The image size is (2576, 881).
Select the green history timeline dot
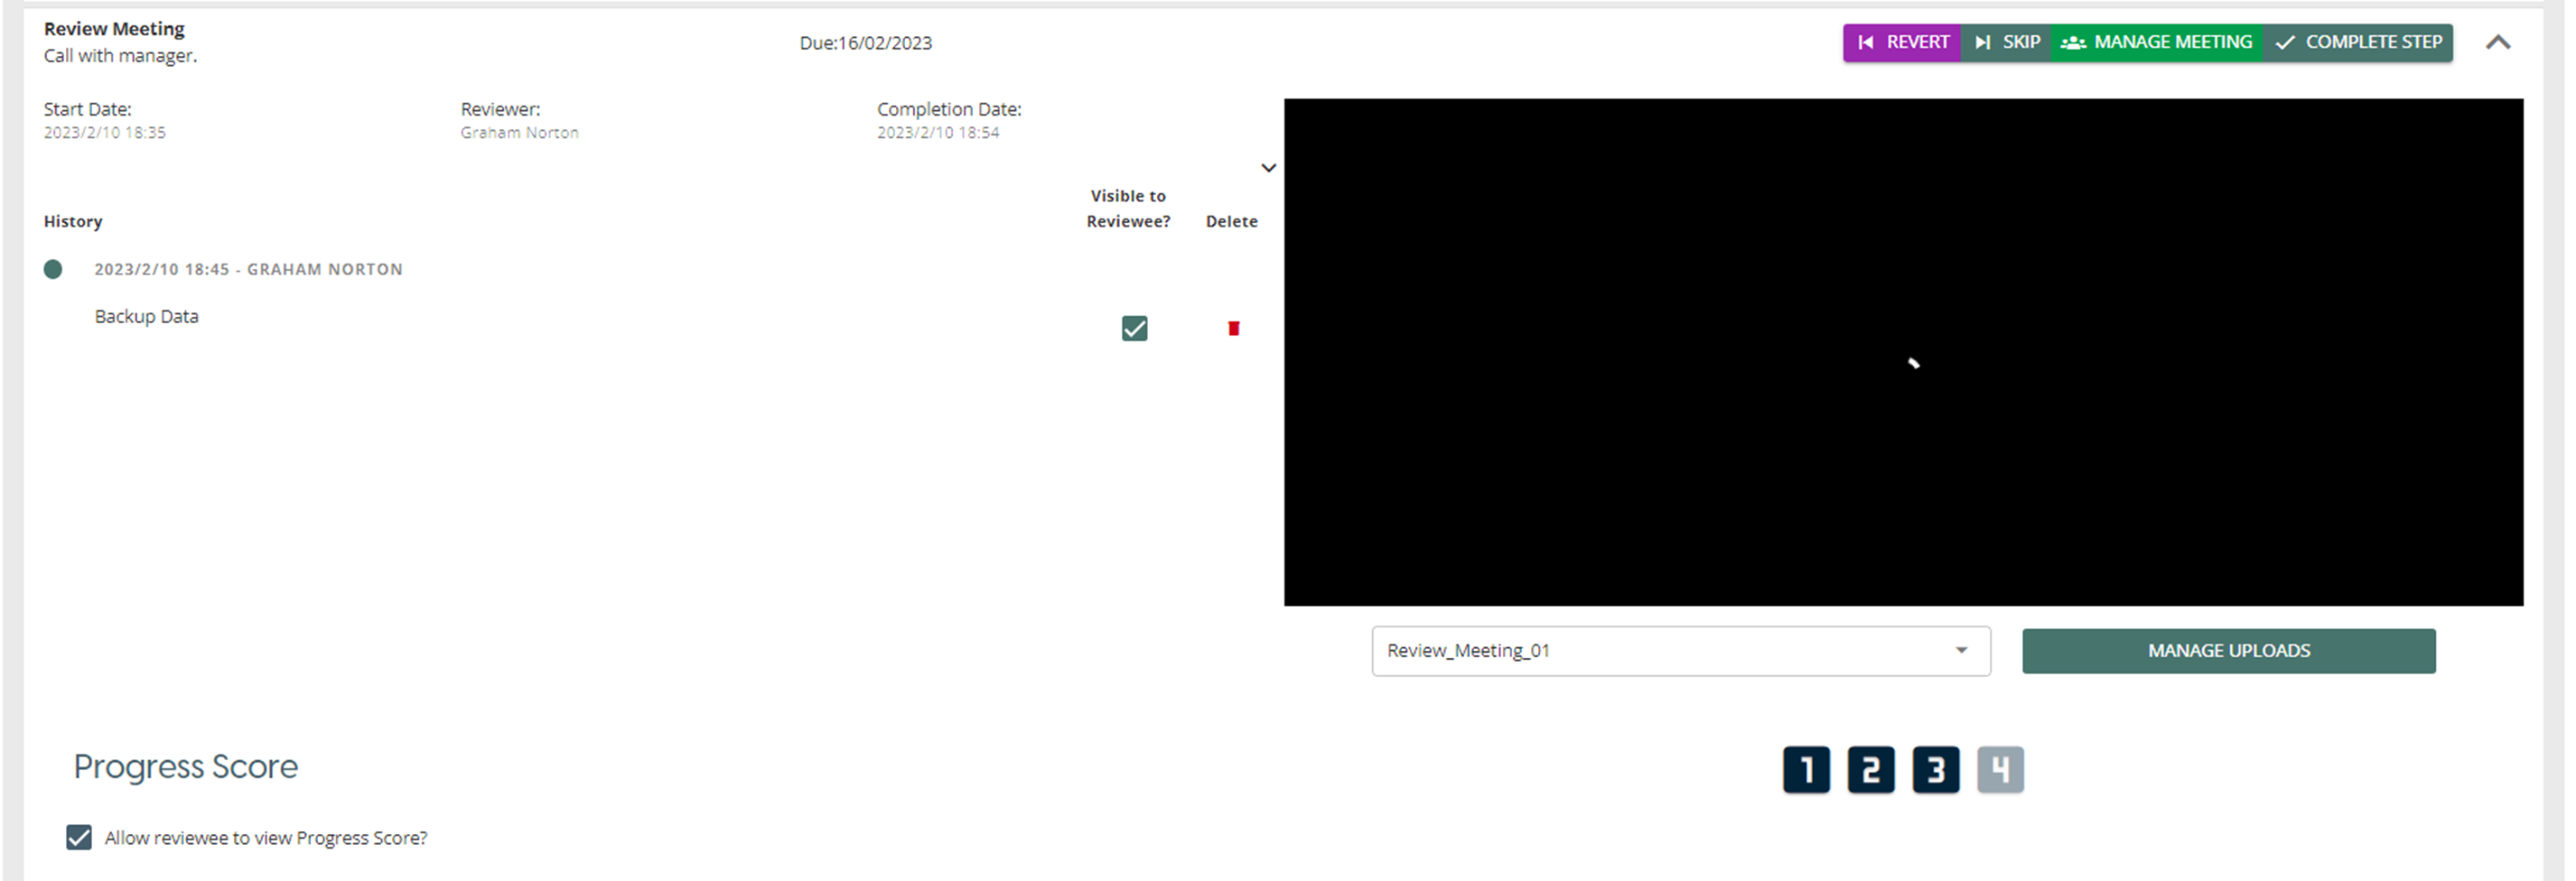[x=53, y=270]
